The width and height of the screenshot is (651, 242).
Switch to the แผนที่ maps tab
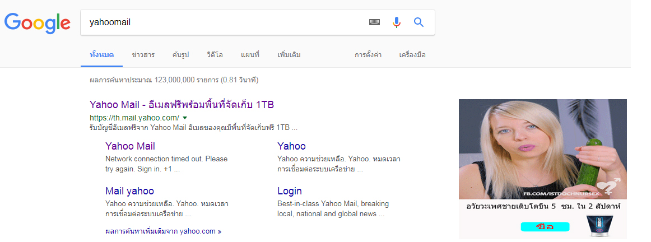click(x=250, y=55)
